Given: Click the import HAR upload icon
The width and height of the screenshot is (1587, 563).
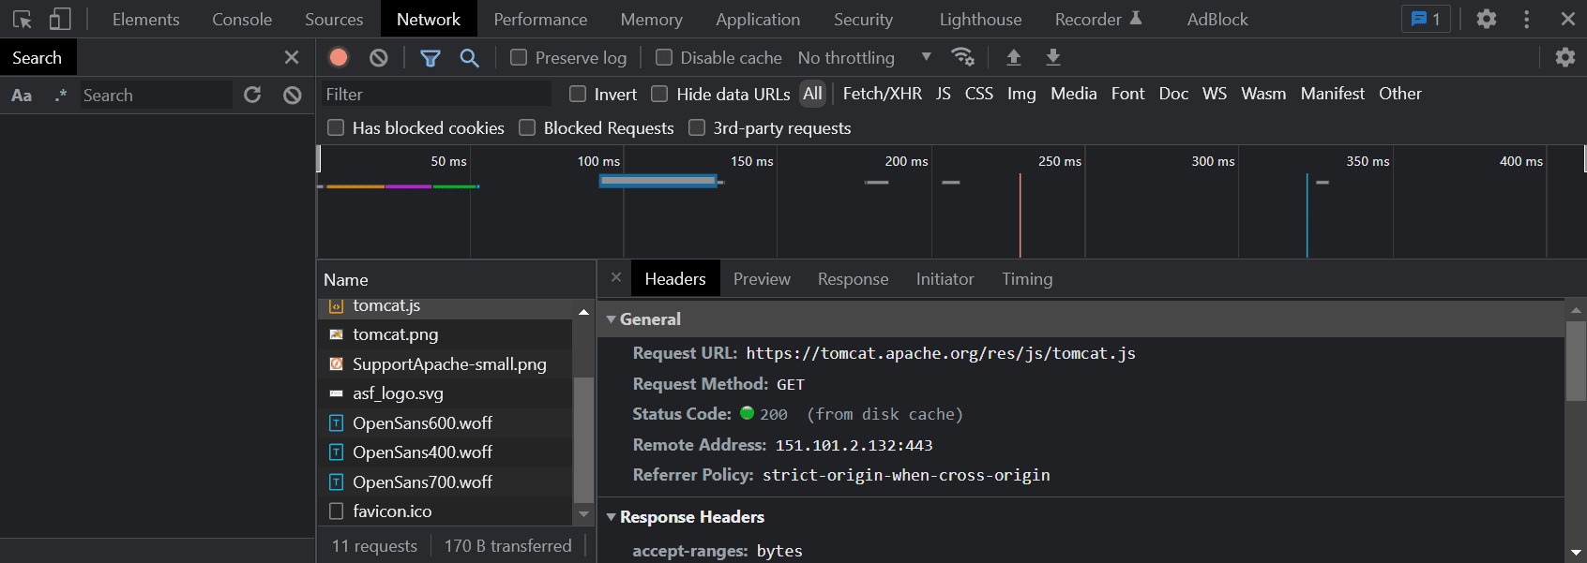Looking at the screenshot, I should 1014,58.
